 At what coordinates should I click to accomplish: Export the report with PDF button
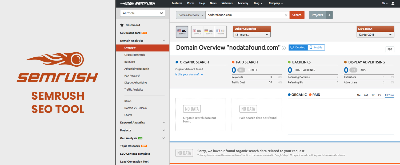click(390, 49)
